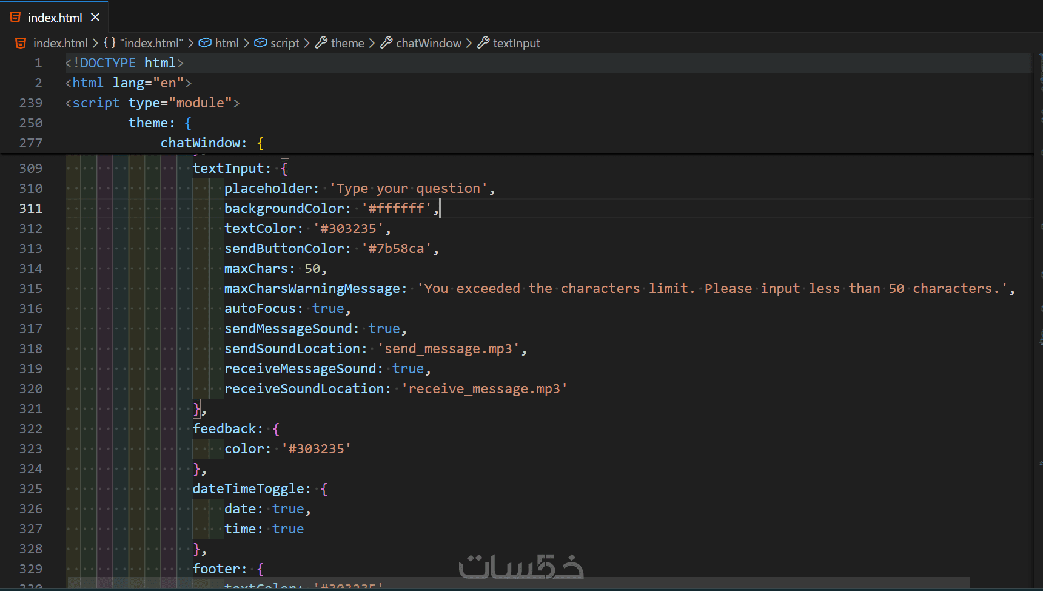Click the wrench icon beside theme breadcrumb
The height and width of the screenshot is (591, 1043).
pos(321,43)
